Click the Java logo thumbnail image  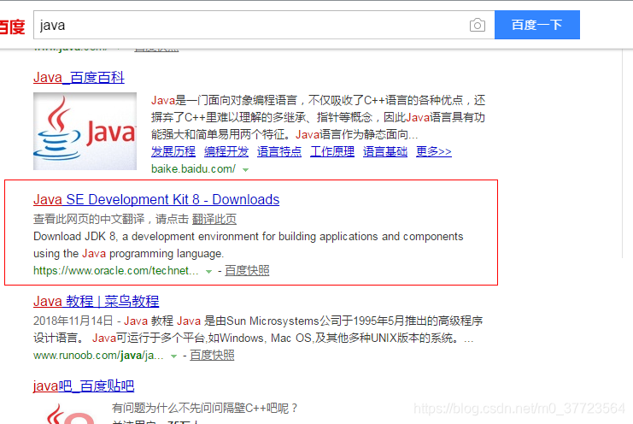85,132
